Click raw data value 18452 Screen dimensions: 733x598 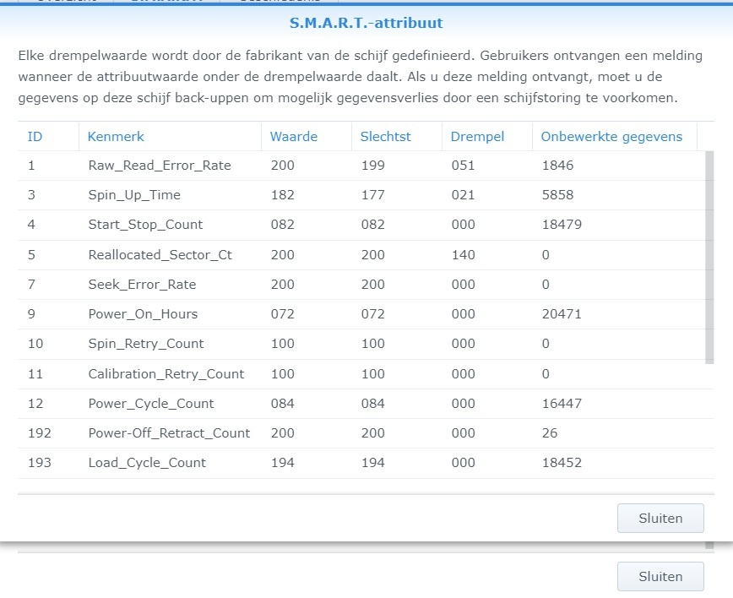[562, 463]
